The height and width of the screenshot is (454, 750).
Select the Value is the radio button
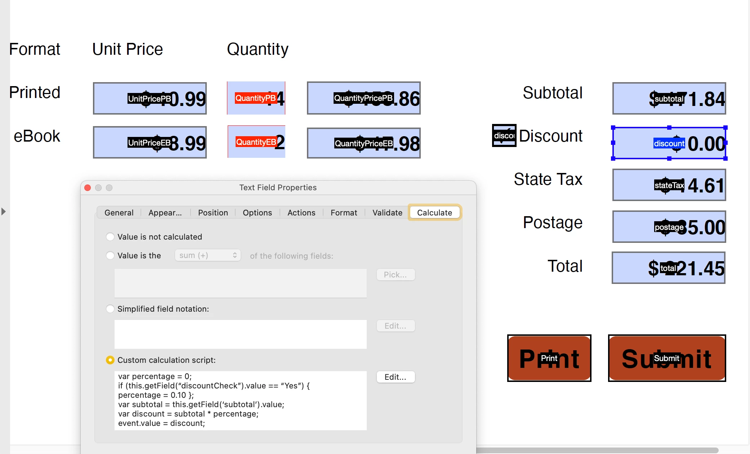pos(110,255)
